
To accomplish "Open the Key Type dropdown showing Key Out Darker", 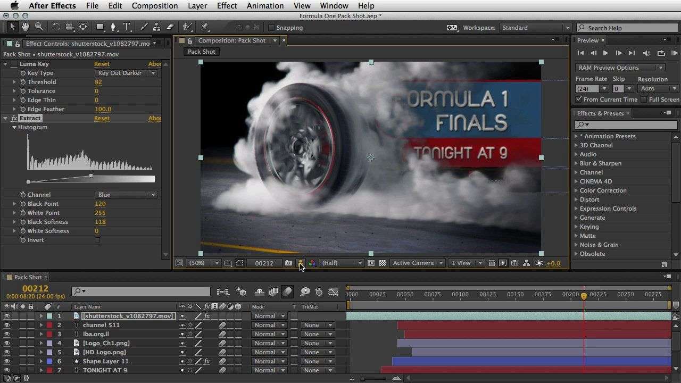I will pos(126,73).
